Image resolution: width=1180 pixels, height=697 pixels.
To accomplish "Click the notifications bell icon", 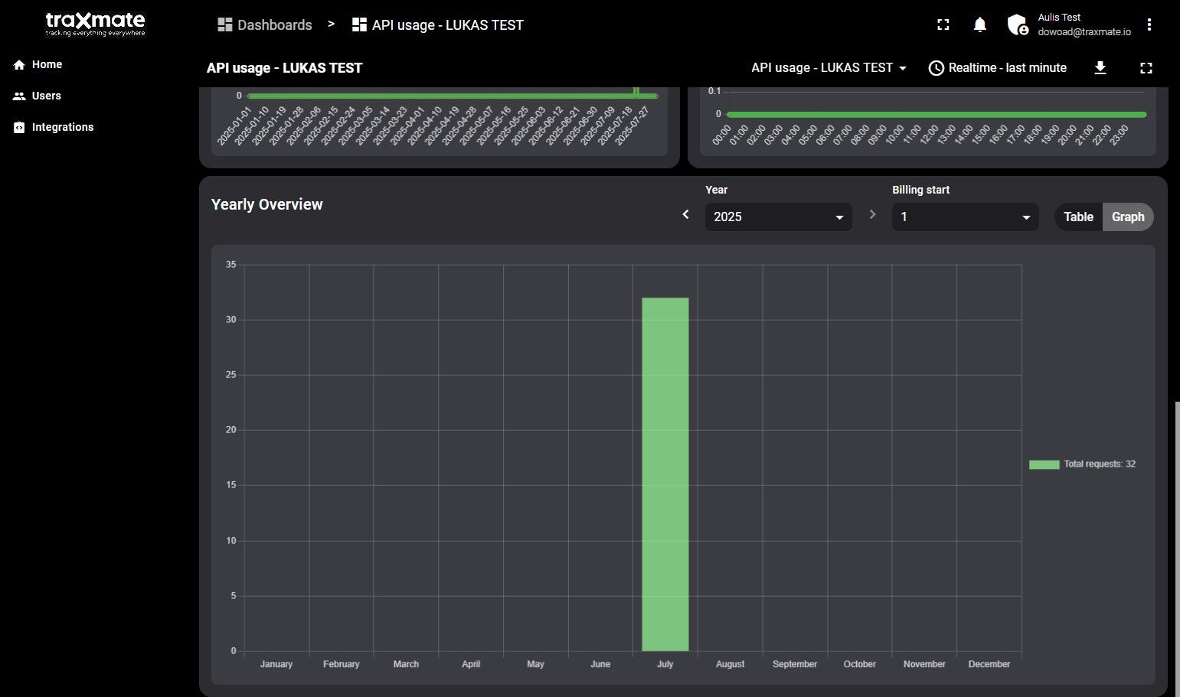I will click(x=979, y=25).
